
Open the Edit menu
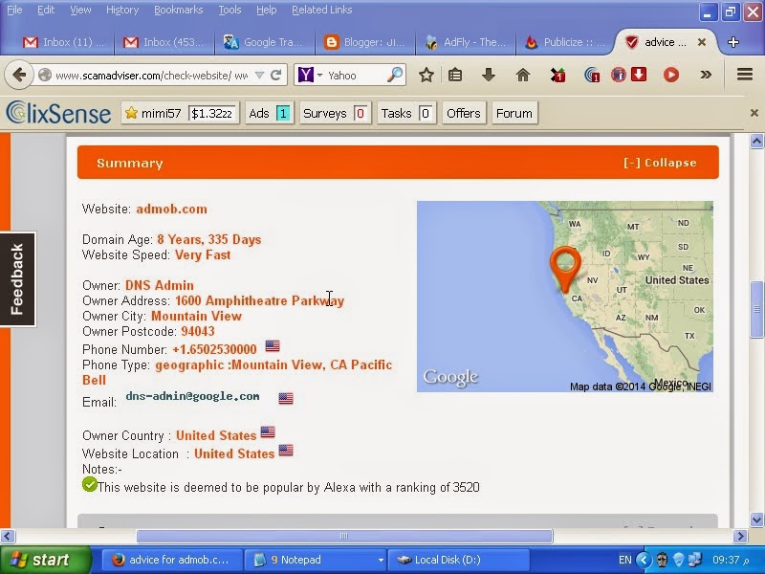click(x=46, y=10)
